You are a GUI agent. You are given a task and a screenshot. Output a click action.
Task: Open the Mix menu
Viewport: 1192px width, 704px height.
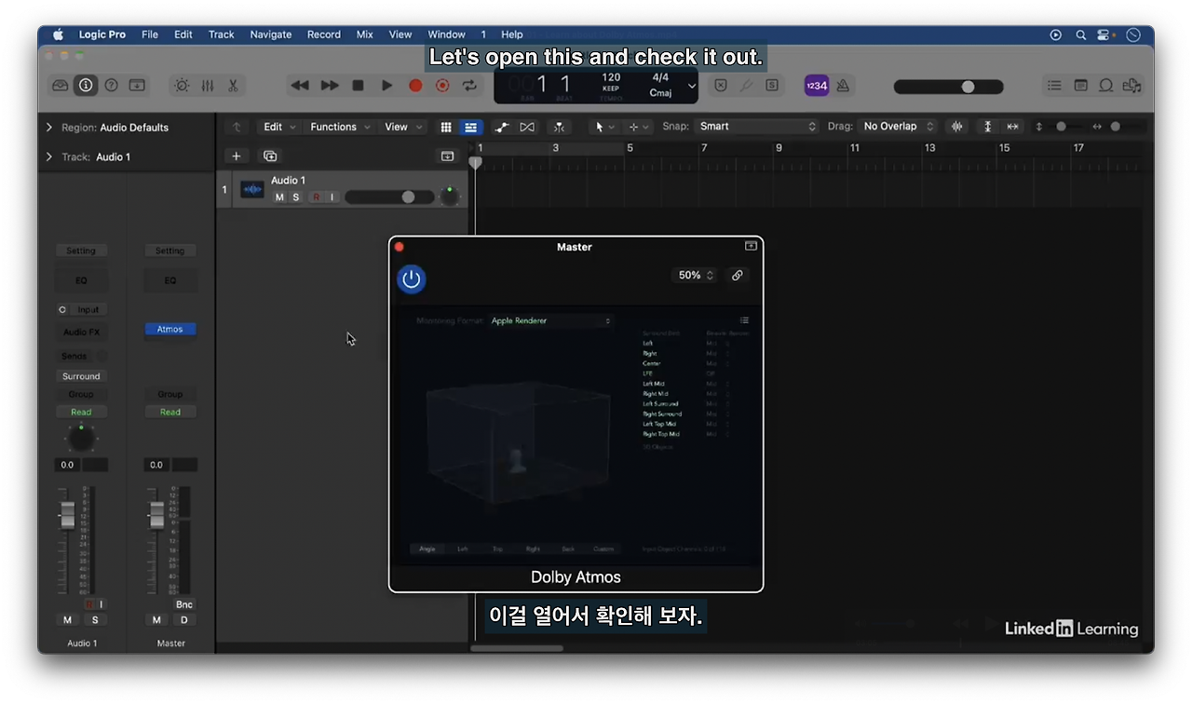pos(365,34)
